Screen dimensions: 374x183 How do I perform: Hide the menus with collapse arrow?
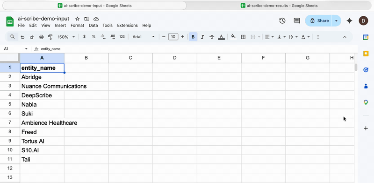[345, 37]
